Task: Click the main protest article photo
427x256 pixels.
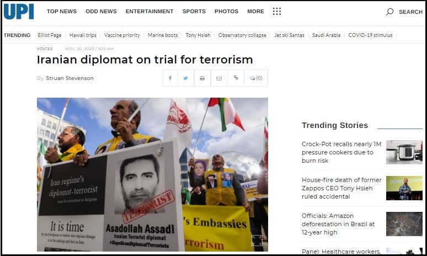Action: [x=152, y=174]
